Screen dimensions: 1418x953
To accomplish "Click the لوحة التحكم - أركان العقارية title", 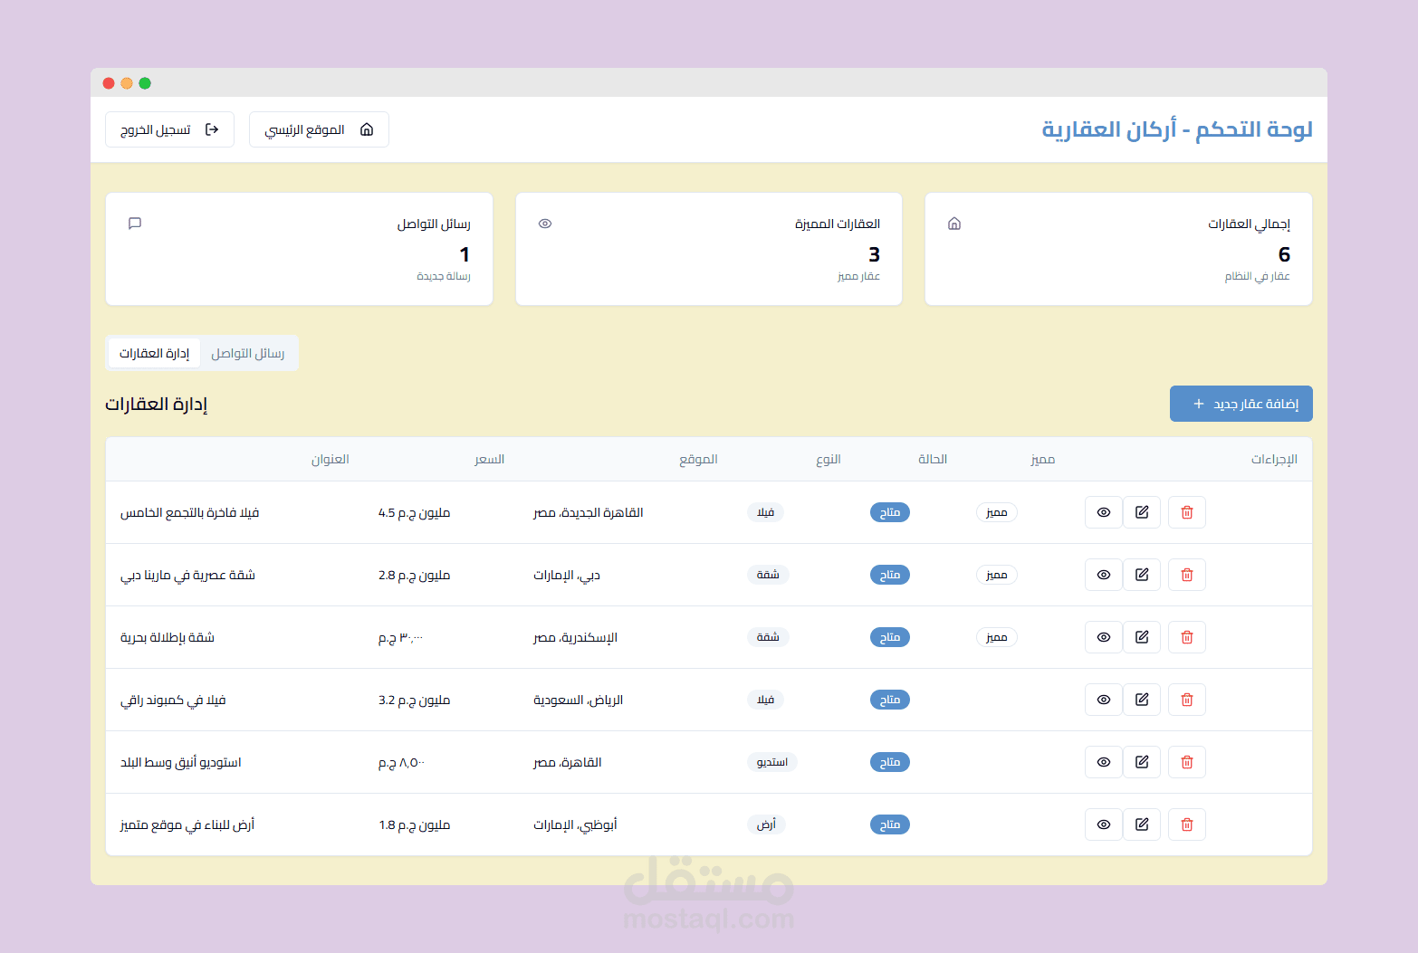I will tap(1177, 129).
